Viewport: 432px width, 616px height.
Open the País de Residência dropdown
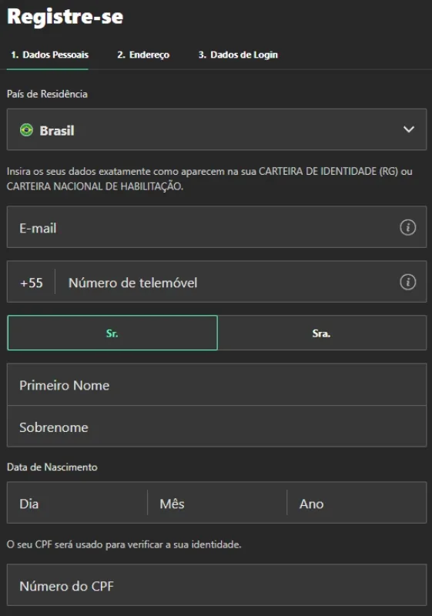pyautogui.click(x=217, y=129)
